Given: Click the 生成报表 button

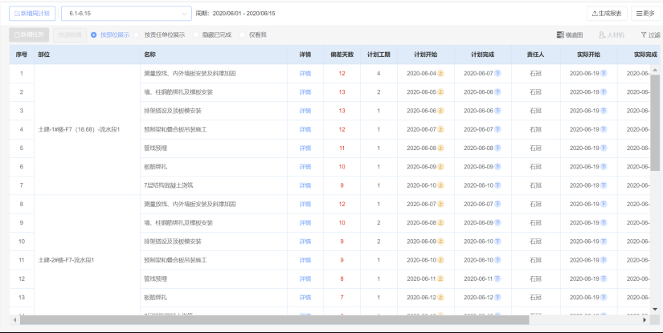Looking at the screenshot, I should (x=607, y=14).
